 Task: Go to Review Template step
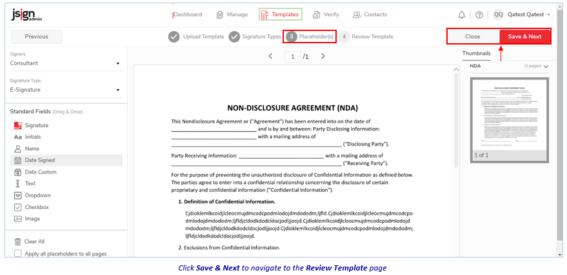[366, 37]
